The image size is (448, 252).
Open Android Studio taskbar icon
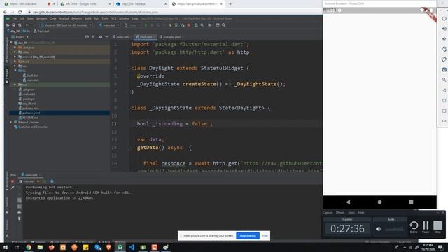tap(120, 247)
